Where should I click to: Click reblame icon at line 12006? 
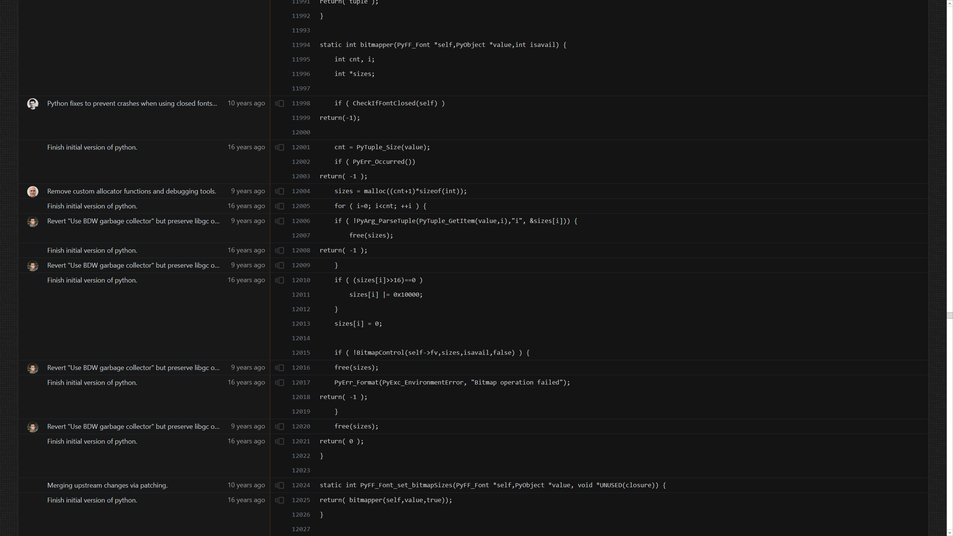(x=280, y=221)
